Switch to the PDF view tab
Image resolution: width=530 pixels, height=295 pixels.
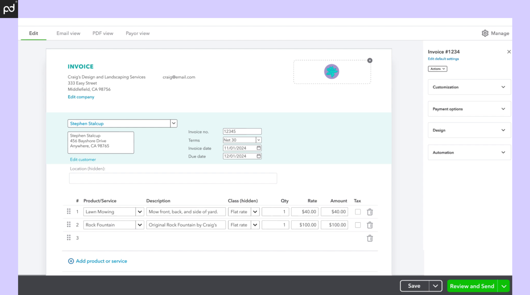point(103,33)
